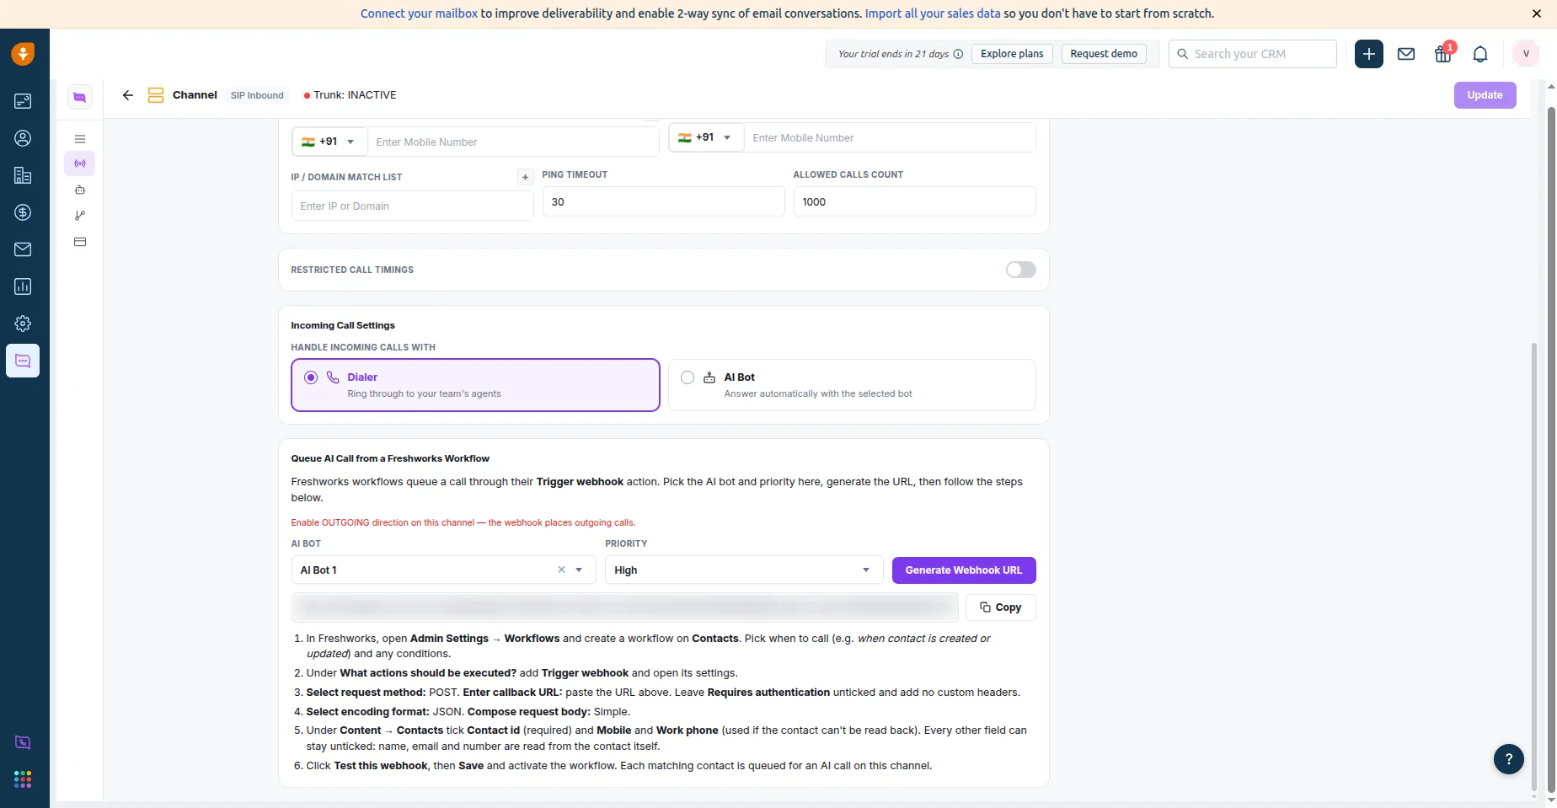This screenshot has height=808, width=1557.
Task: Clear the AI Bot 1 selection
Action: click(561, 570)
